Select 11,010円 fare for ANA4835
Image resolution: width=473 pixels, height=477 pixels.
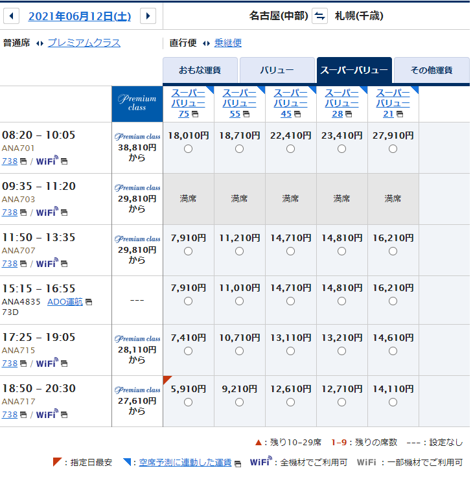point(239,301)
